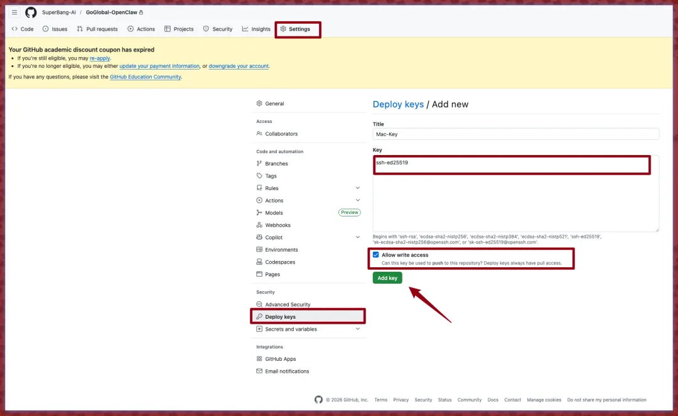Click the re-apply link

(100, 58)
